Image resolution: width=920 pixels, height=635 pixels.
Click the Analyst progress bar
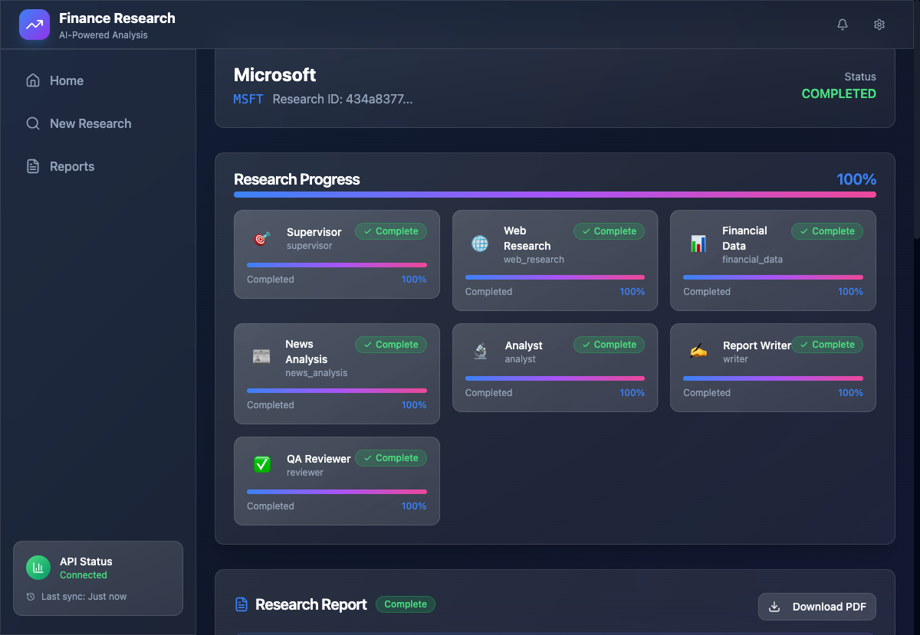(x=555, y=378)
